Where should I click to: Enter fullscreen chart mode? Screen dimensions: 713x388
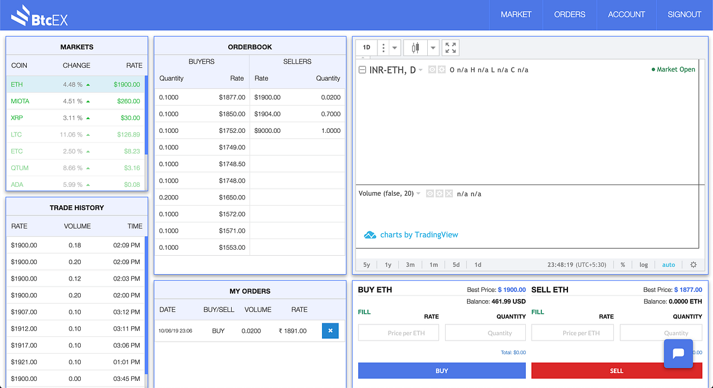(451, 47)
